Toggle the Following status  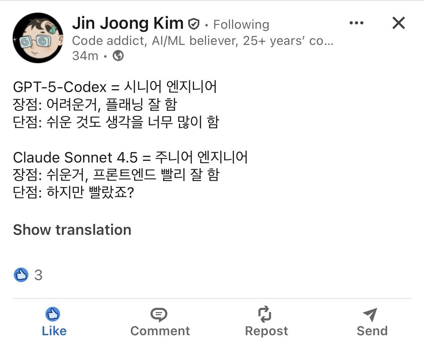(x=241, y=25)
